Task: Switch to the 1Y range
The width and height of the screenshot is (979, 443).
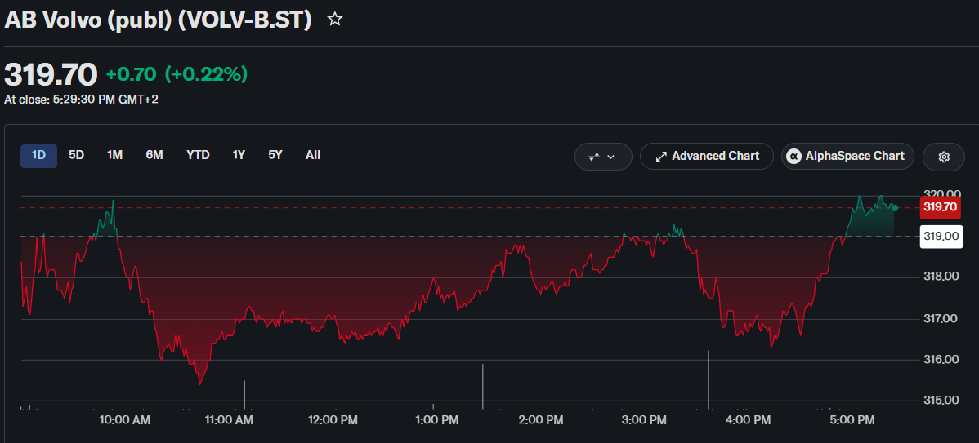Action: (x=239, y=156)
